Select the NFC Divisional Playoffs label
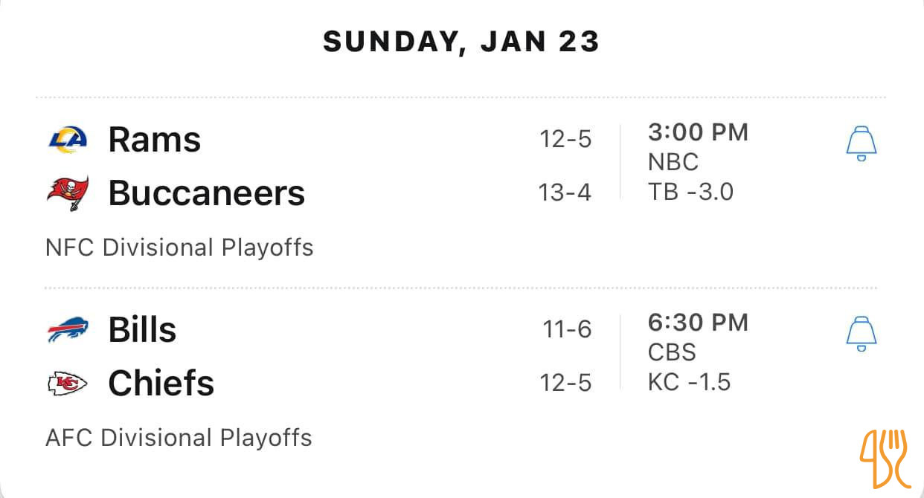Screen dimensions: 924x498 [179, 248]
